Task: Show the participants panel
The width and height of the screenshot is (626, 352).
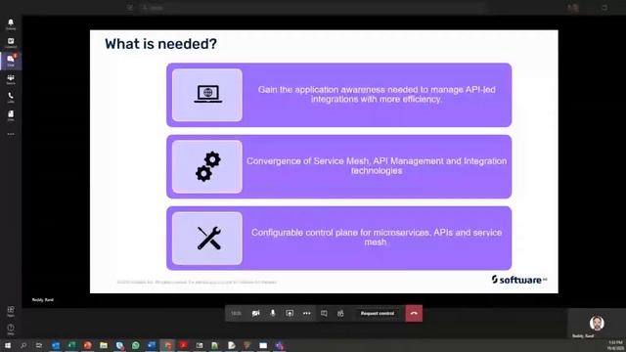Action: pos(340,313)
